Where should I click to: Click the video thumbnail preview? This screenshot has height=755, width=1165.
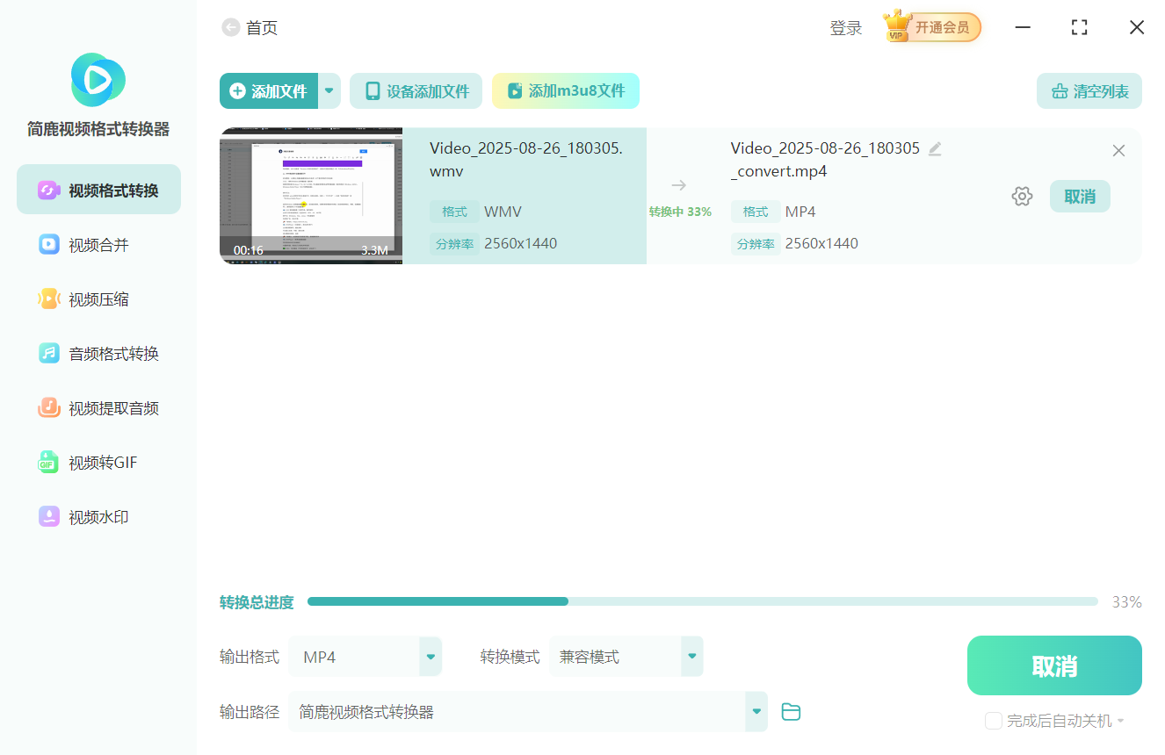(x=311, y=196)
